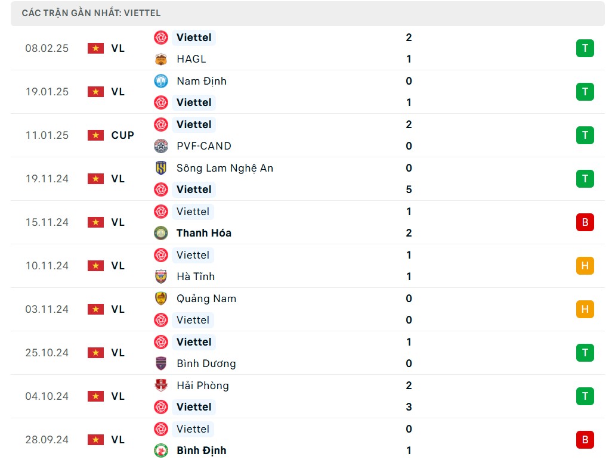Viewport: 612px width, 460px height.
Task: Expand the 28.09.24 Bình Định match details
Action: click(306, 440)
